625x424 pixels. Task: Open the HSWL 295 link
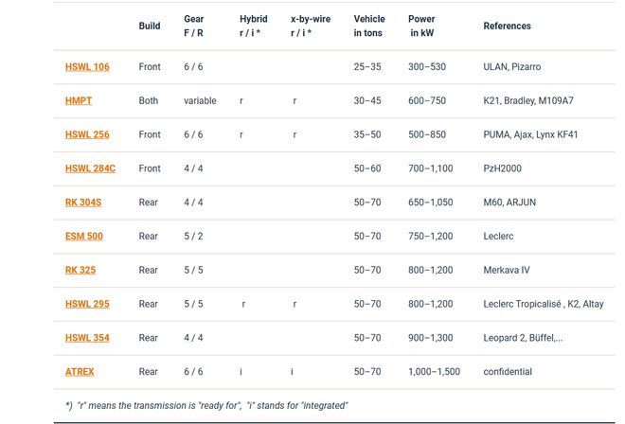pyautogui.click(x=87, y=304)
